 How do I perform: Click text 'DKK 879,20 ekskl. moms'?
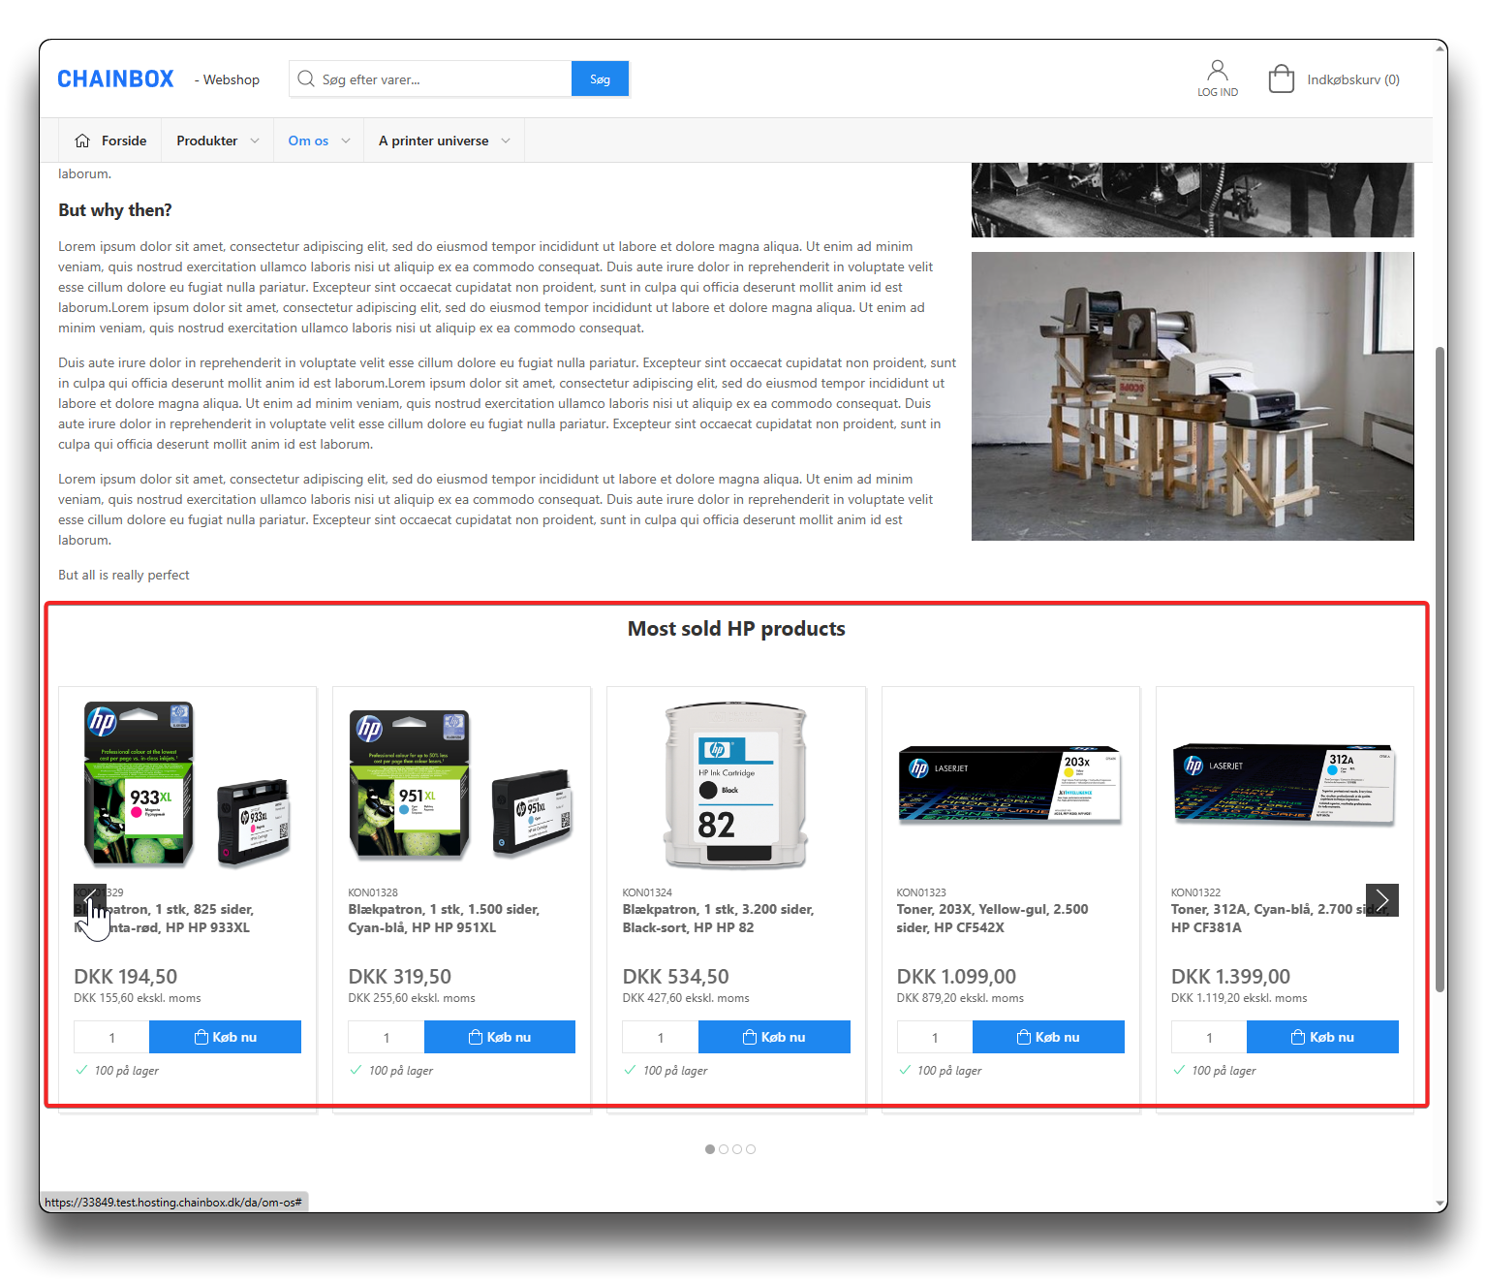click(960, 998)
